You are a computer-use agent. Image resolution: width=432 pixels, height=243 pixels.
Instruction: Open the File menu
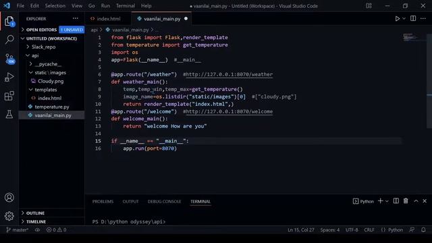pos(20,6)
